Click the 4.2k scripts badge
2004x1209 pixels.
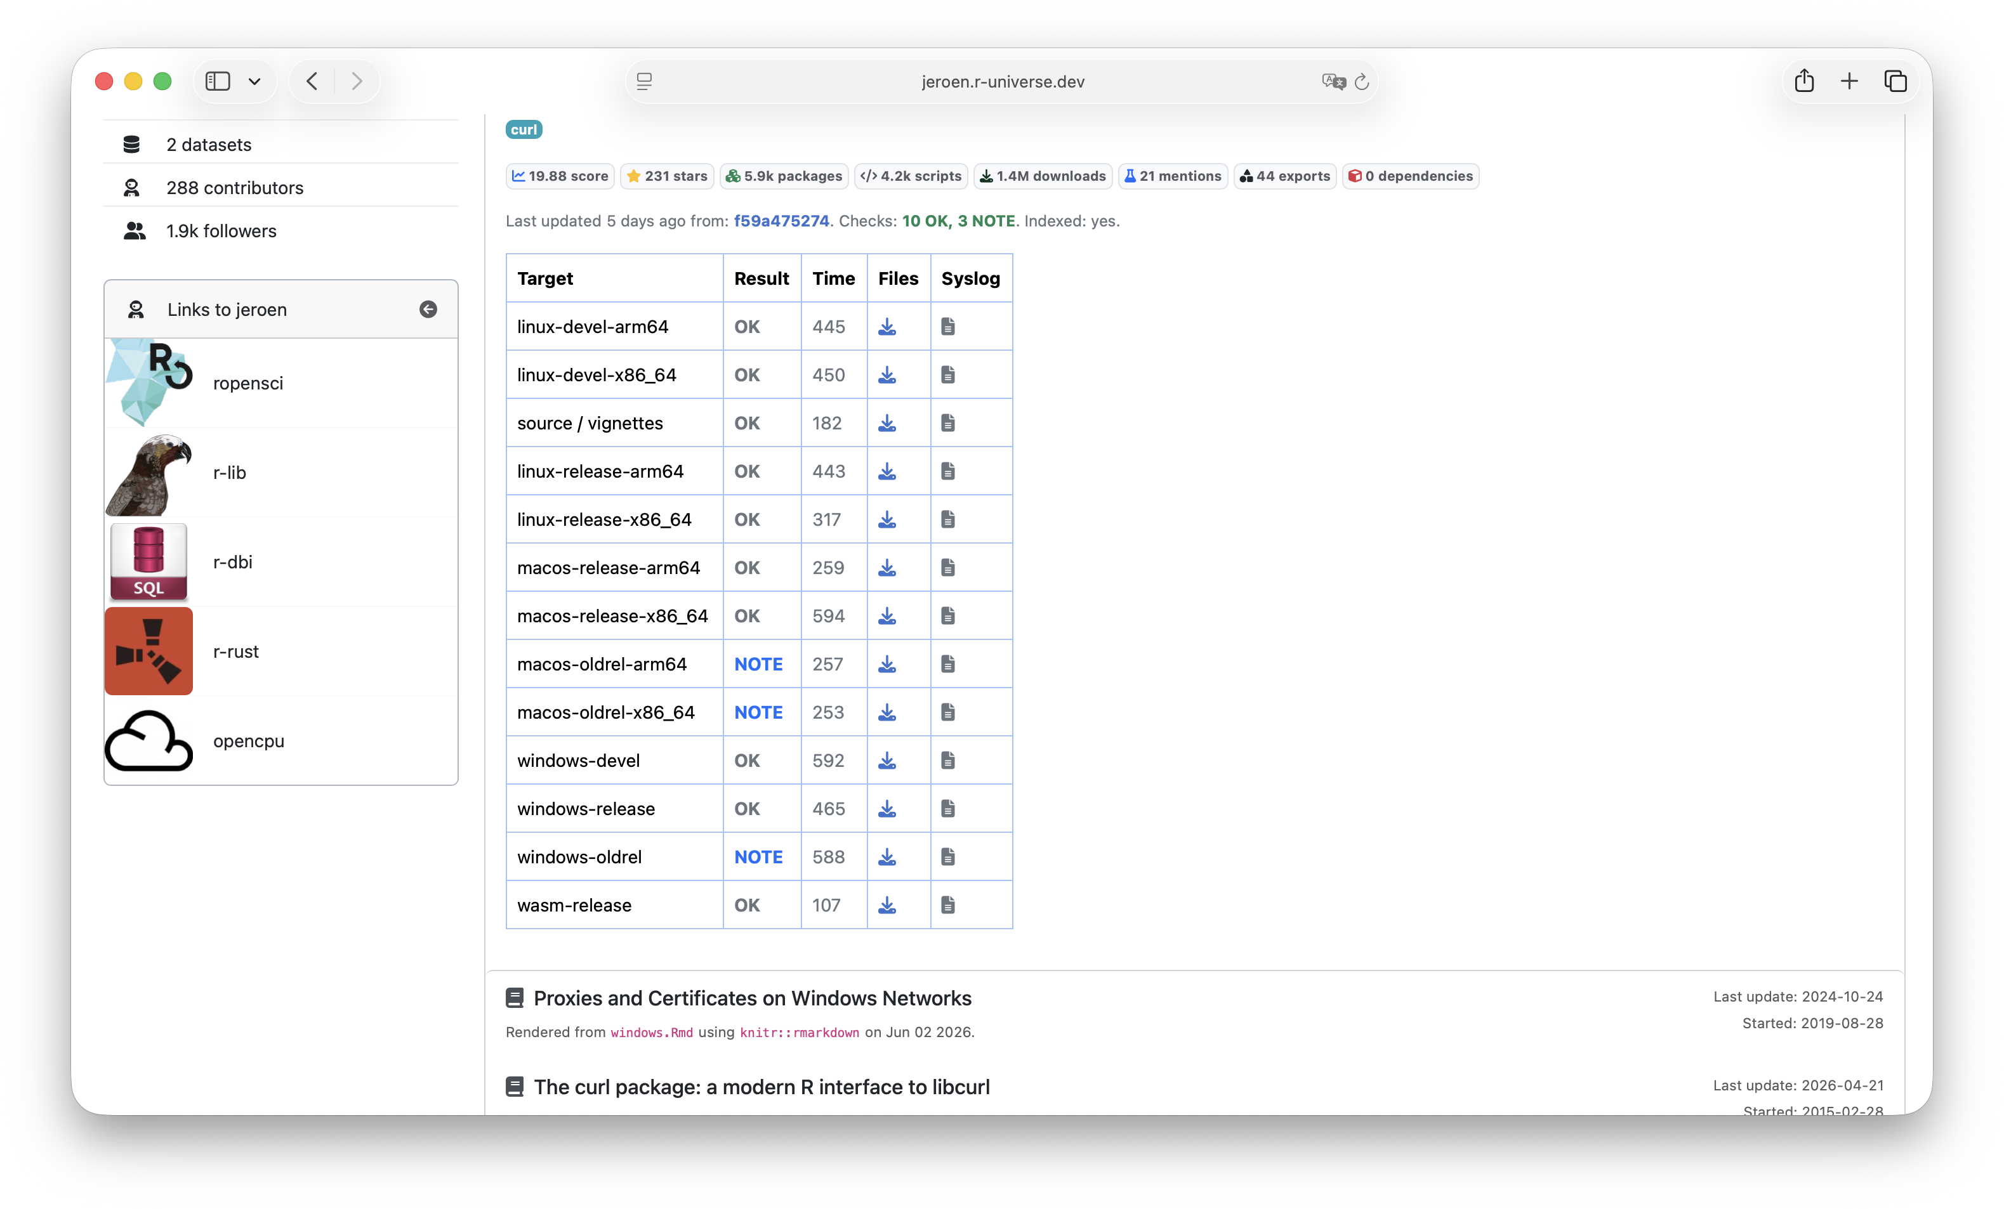(911, 176)
